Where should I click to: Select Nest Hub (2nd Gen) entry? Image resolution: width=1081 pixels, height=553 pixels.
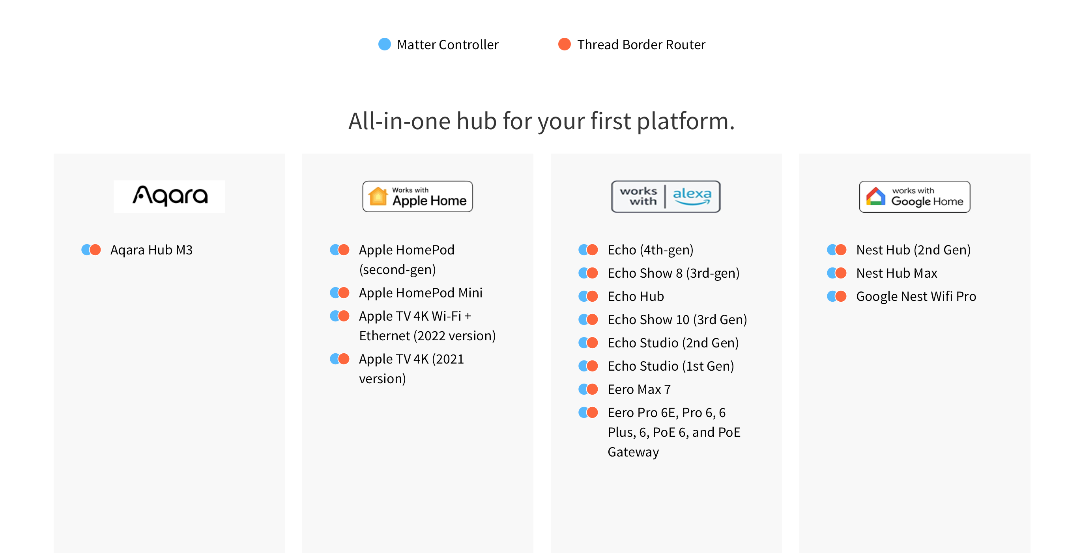point(913,250)
